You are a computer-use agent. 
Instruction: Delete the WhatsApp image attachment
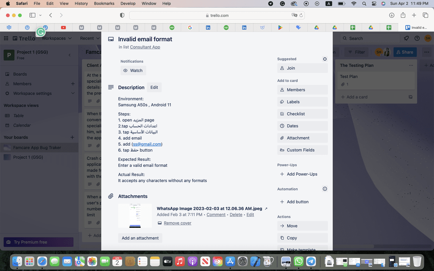[236, 215]
